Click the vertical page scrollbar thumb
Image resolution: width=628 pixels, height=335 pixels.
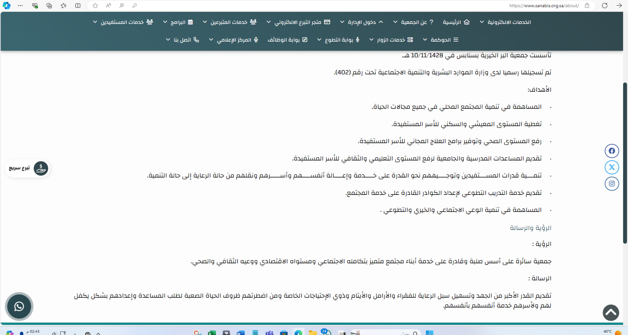click(x=625, y=163)
